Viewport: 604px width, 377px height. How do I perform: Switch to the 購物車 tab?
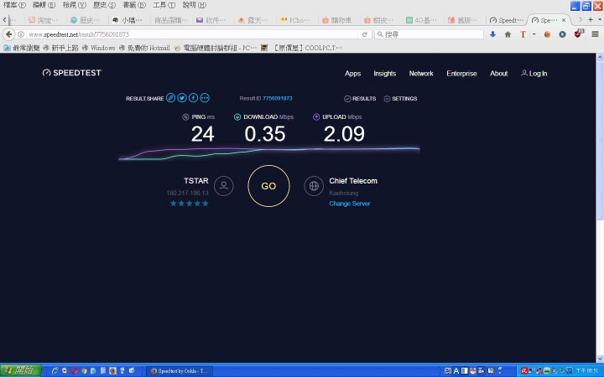pos(337,20)
